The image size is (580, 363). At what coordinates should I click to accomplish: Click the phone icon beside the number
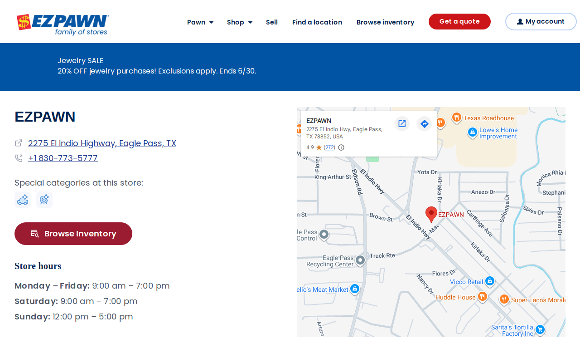click(x=19, y=158)
